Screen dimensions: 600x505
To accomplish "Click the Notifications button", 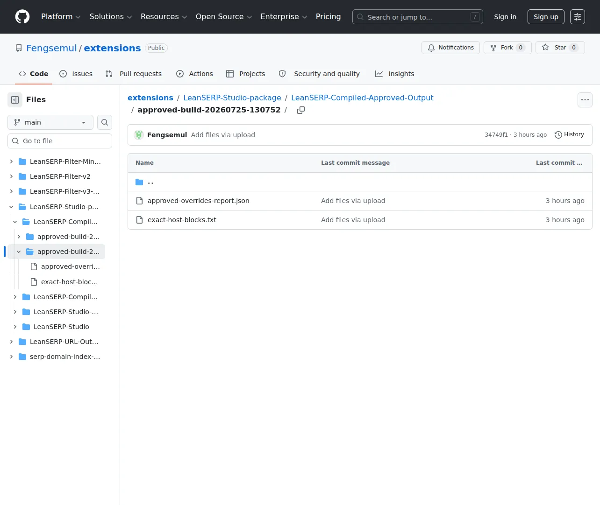I will coord(450,48).
